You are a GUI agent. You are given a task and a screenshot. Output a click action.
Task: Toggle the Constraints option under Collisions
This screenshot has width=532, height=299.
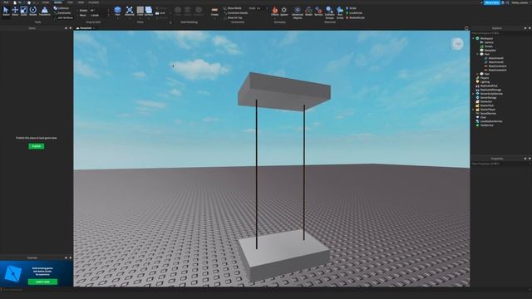point(62,13)
